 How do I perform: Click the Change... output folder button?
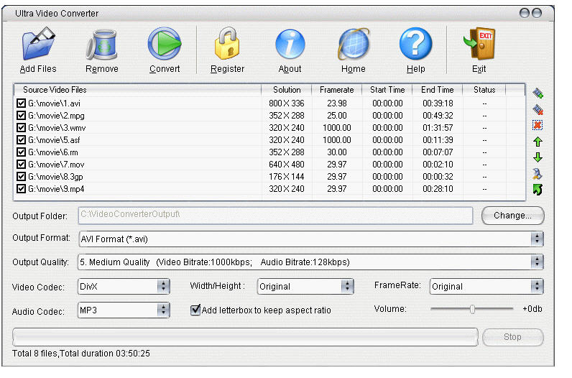[512, 216]
